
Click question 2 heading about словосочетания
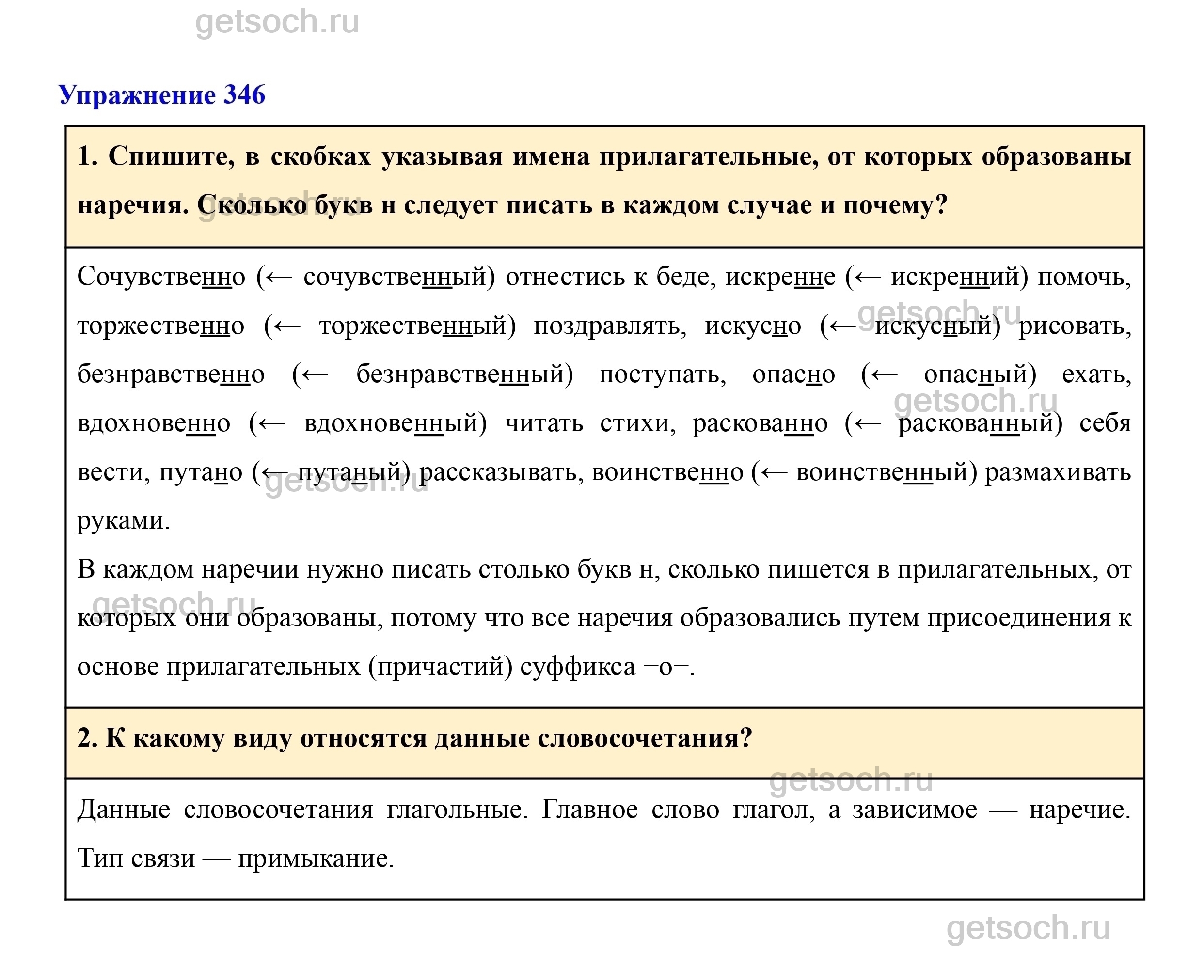tap(414, 738)
